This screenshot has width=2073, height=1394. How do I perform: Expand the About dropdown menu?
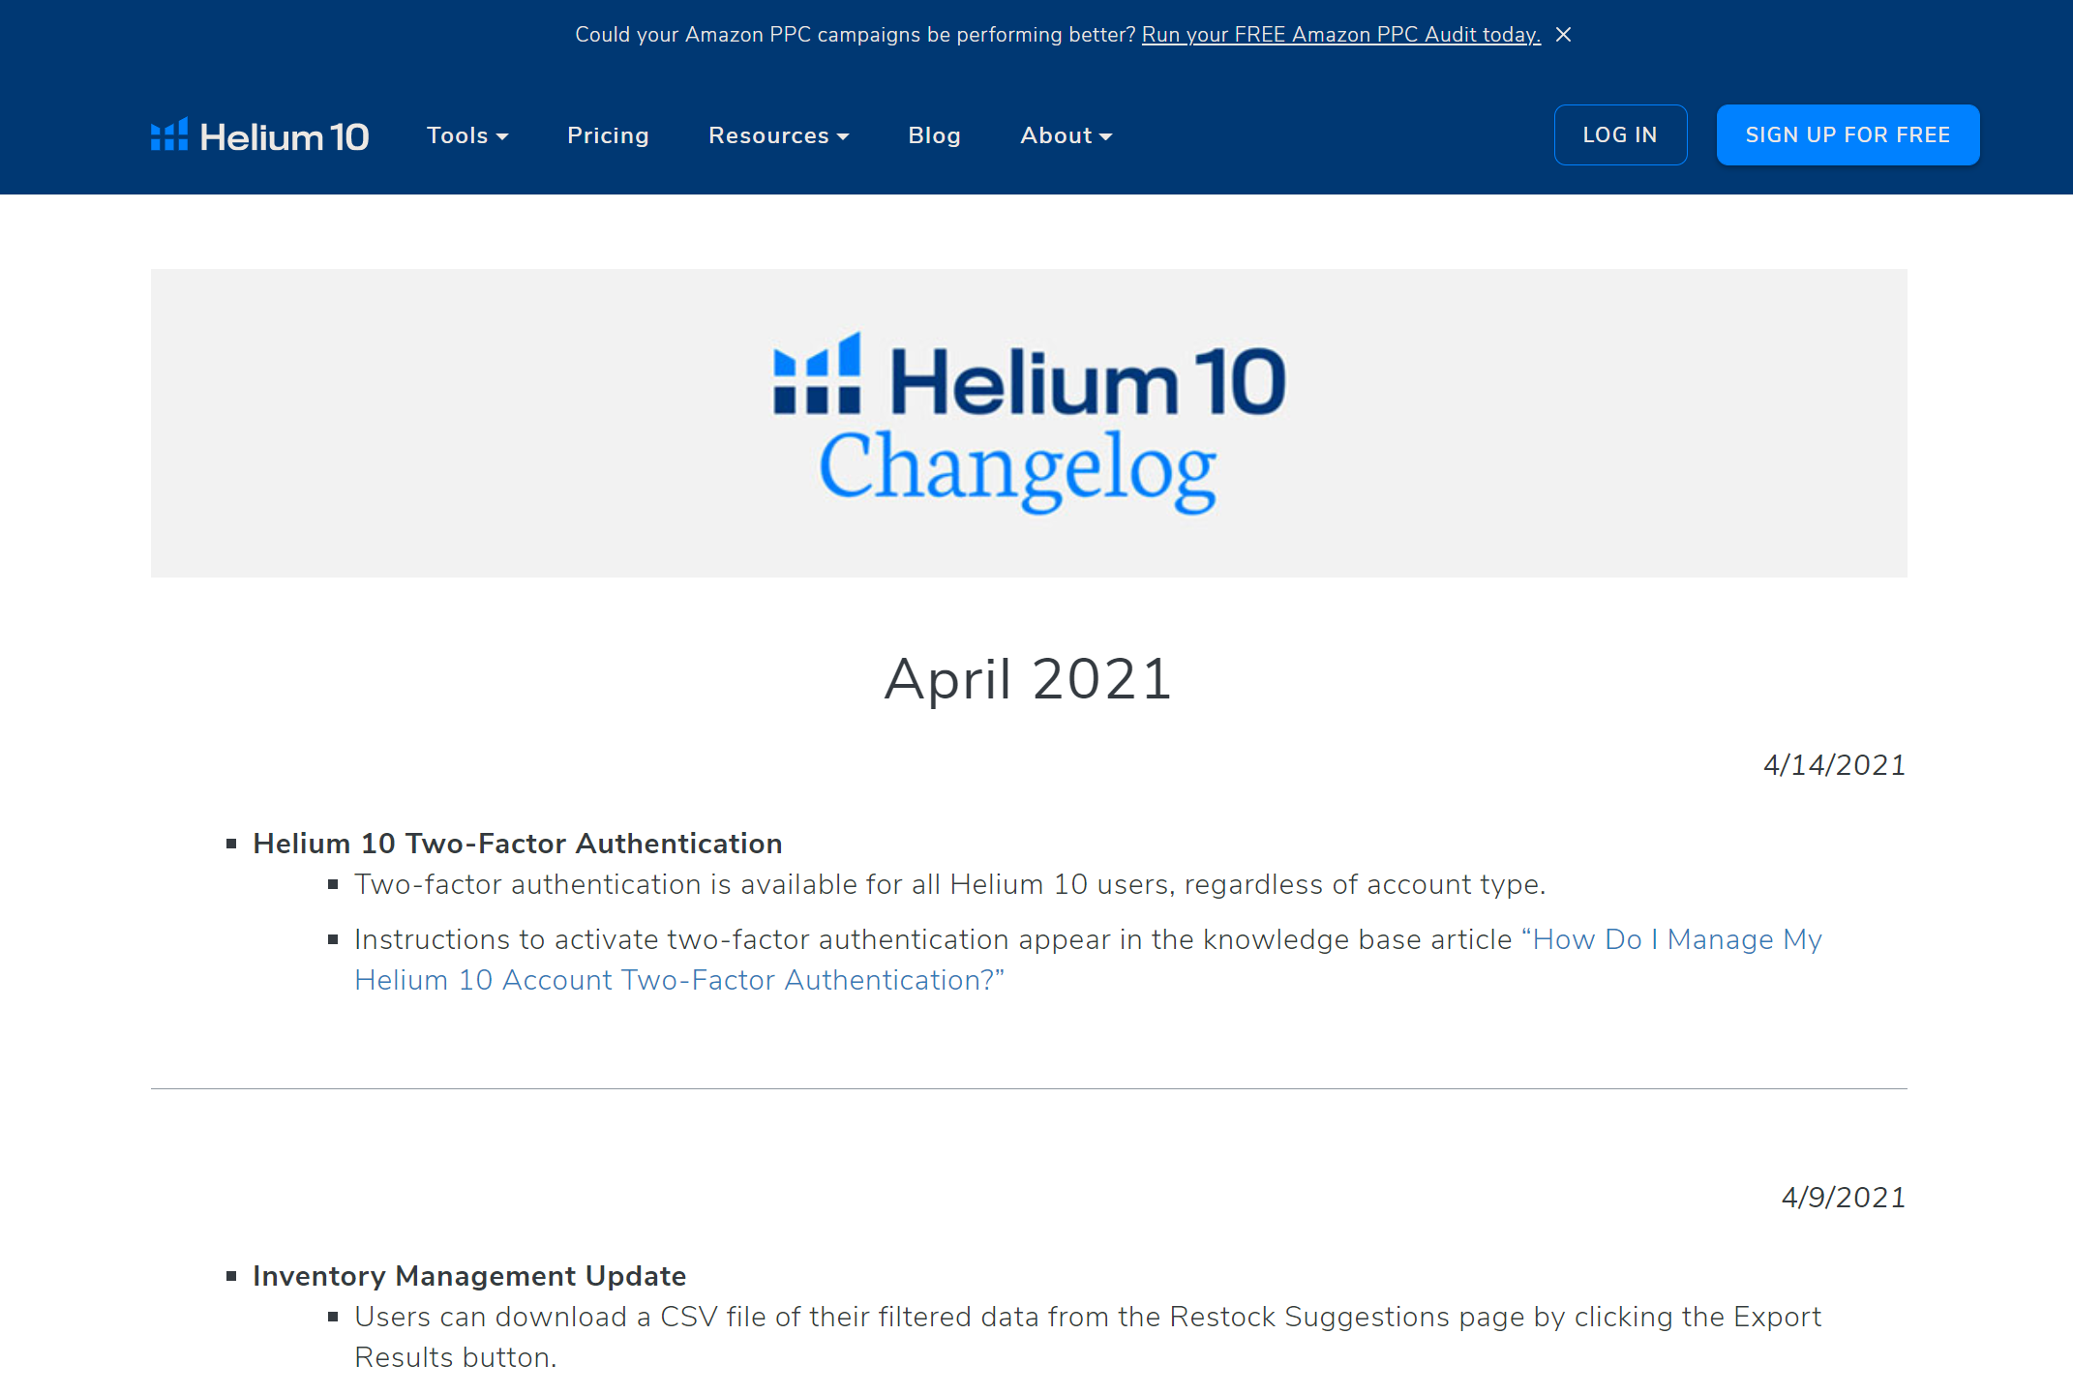pos(1067,135)
